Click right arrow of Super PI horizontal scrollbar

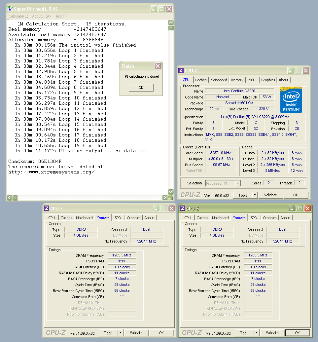point(165,198)
